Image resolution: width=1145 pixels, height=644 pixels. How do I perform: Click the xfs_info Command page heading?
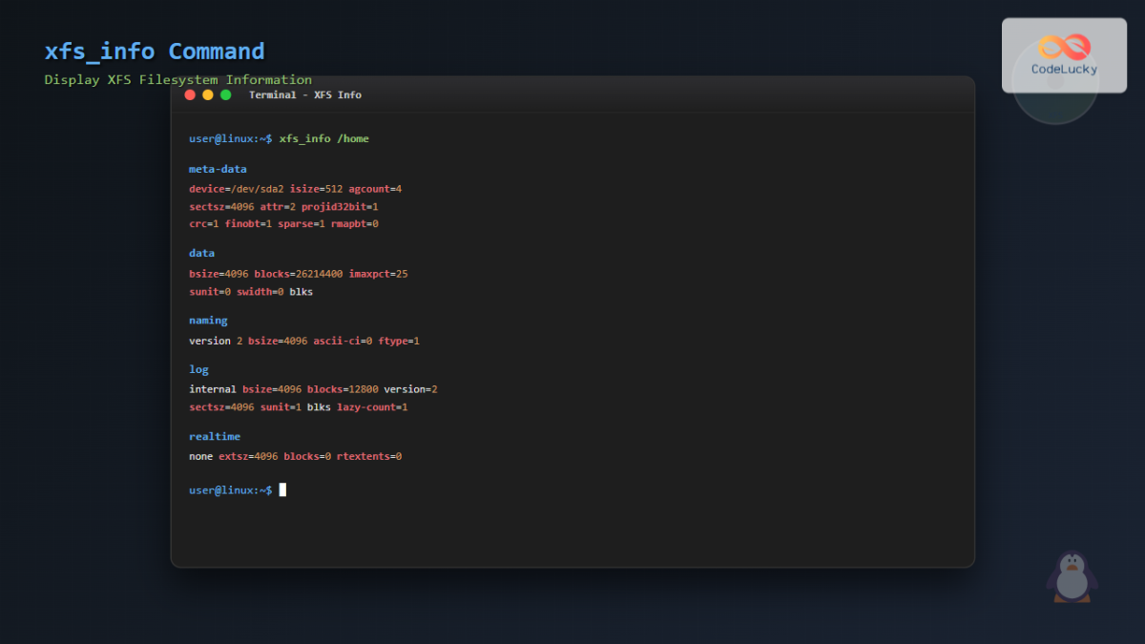tap(155, 52)
